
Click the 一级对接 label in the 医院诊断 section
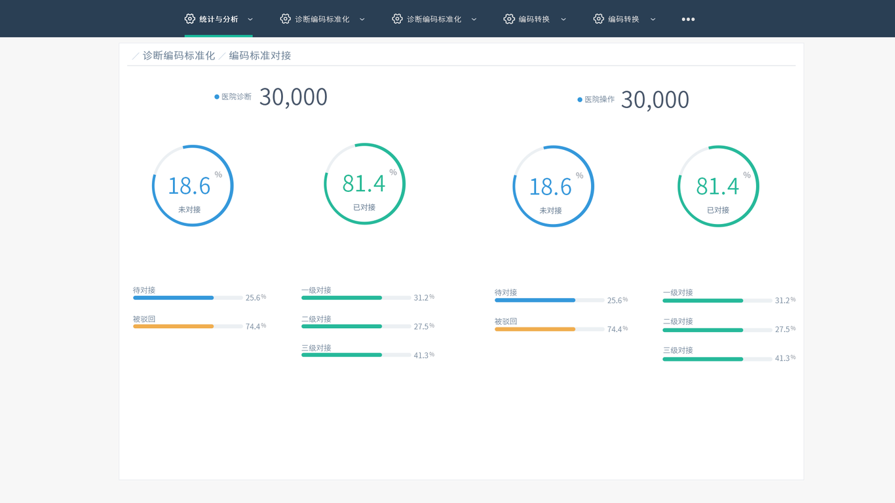316,290
